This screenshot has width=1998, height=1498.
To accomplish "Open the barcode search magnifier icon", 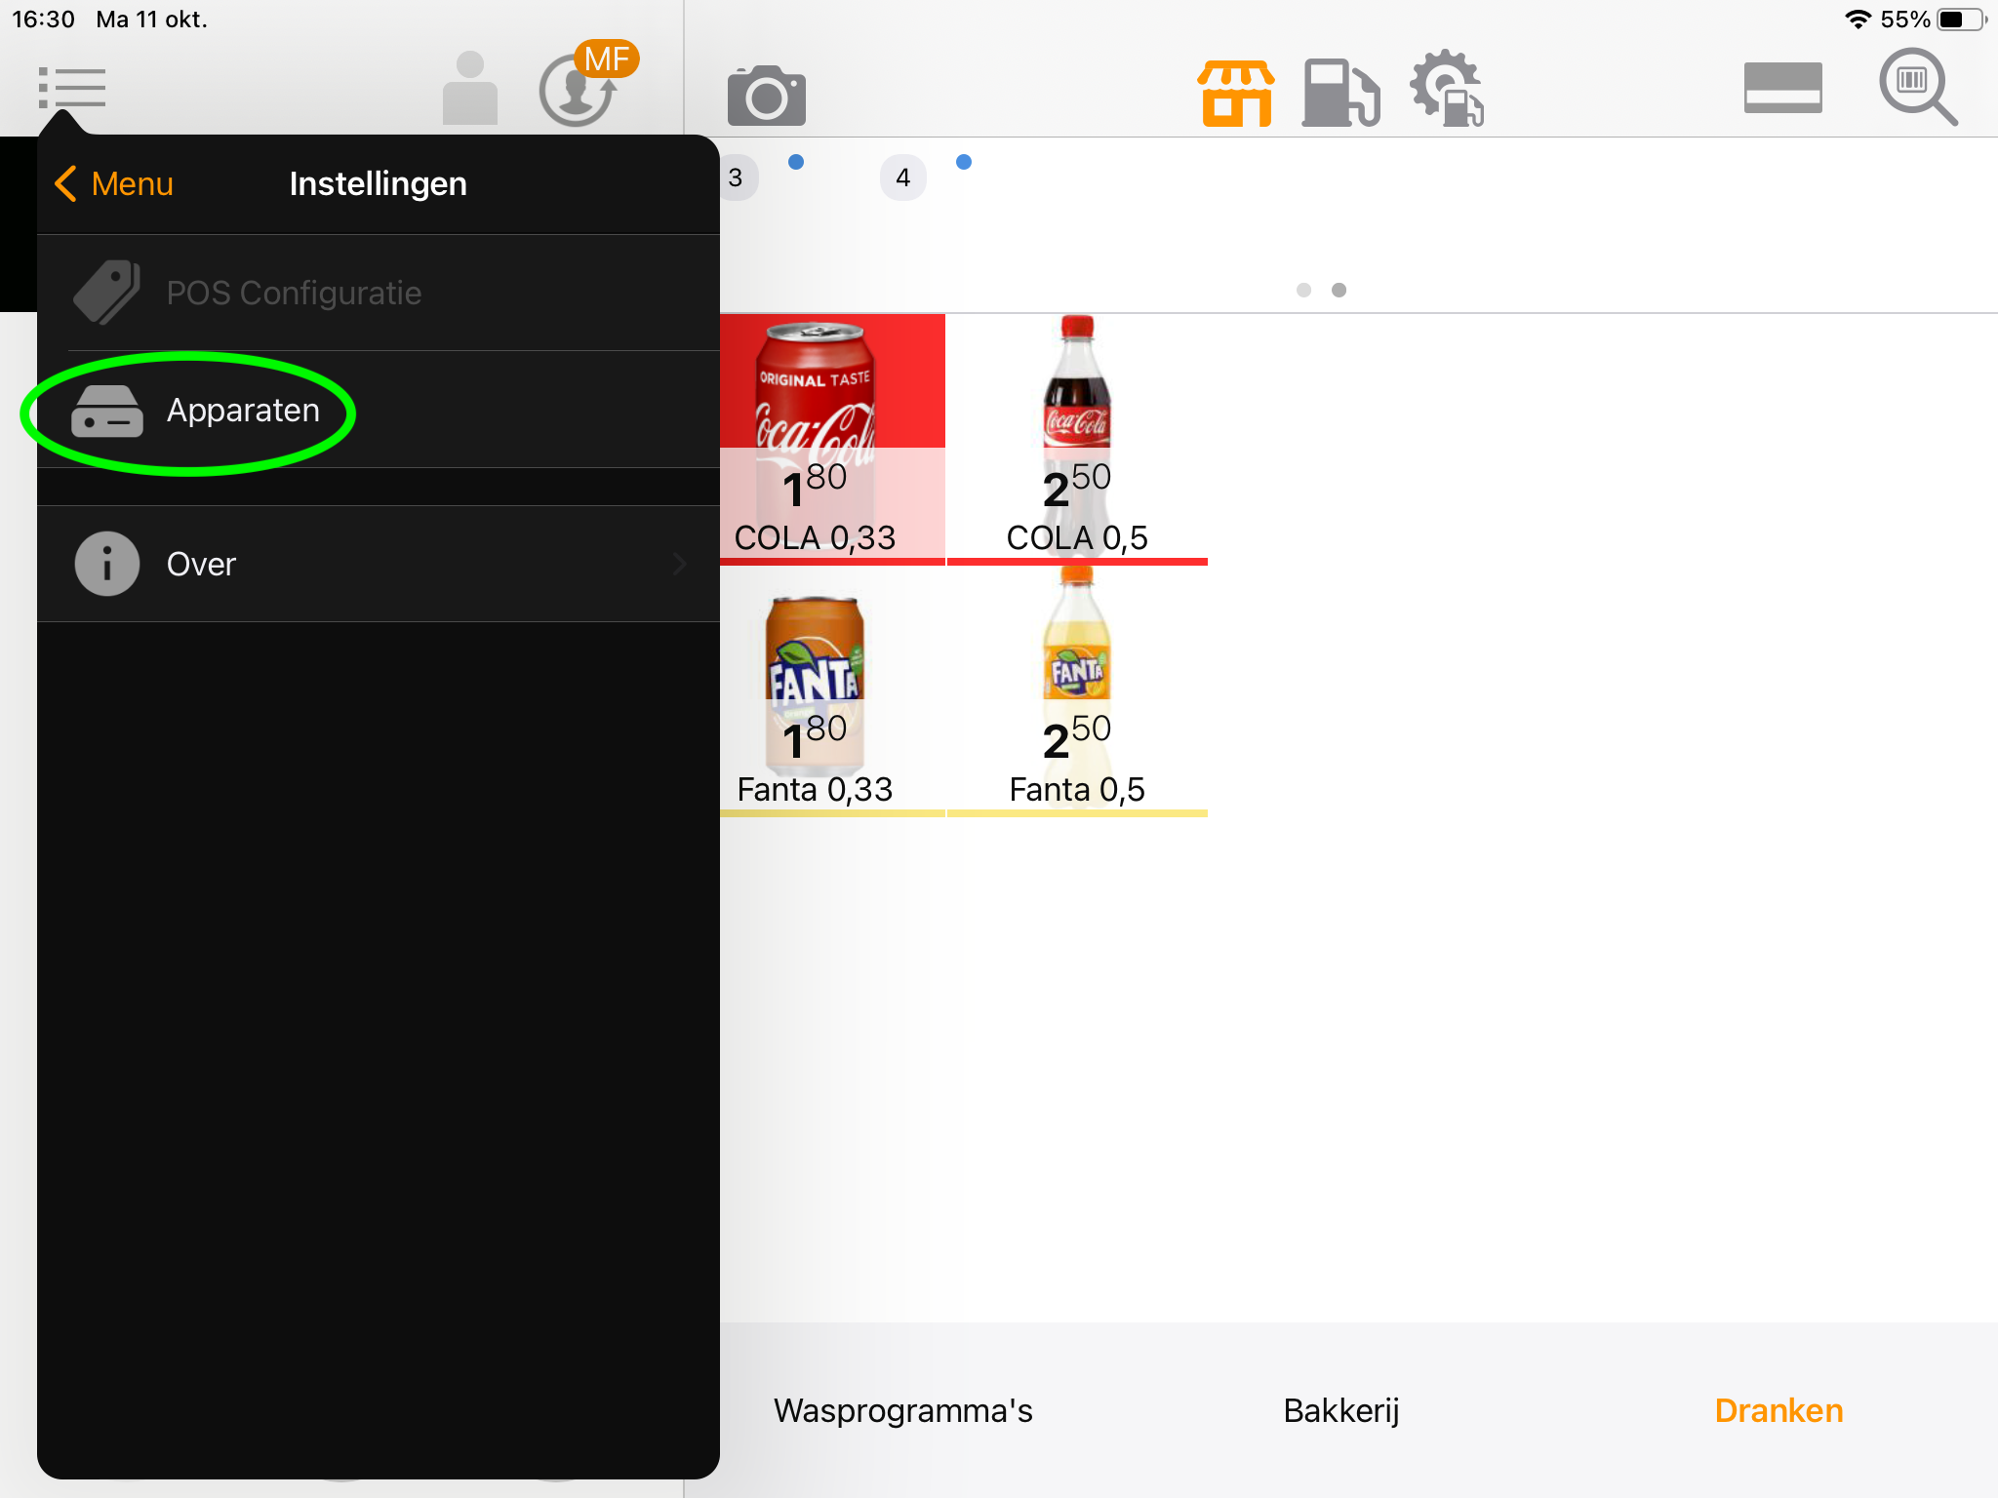I will tap(1918, 88).
